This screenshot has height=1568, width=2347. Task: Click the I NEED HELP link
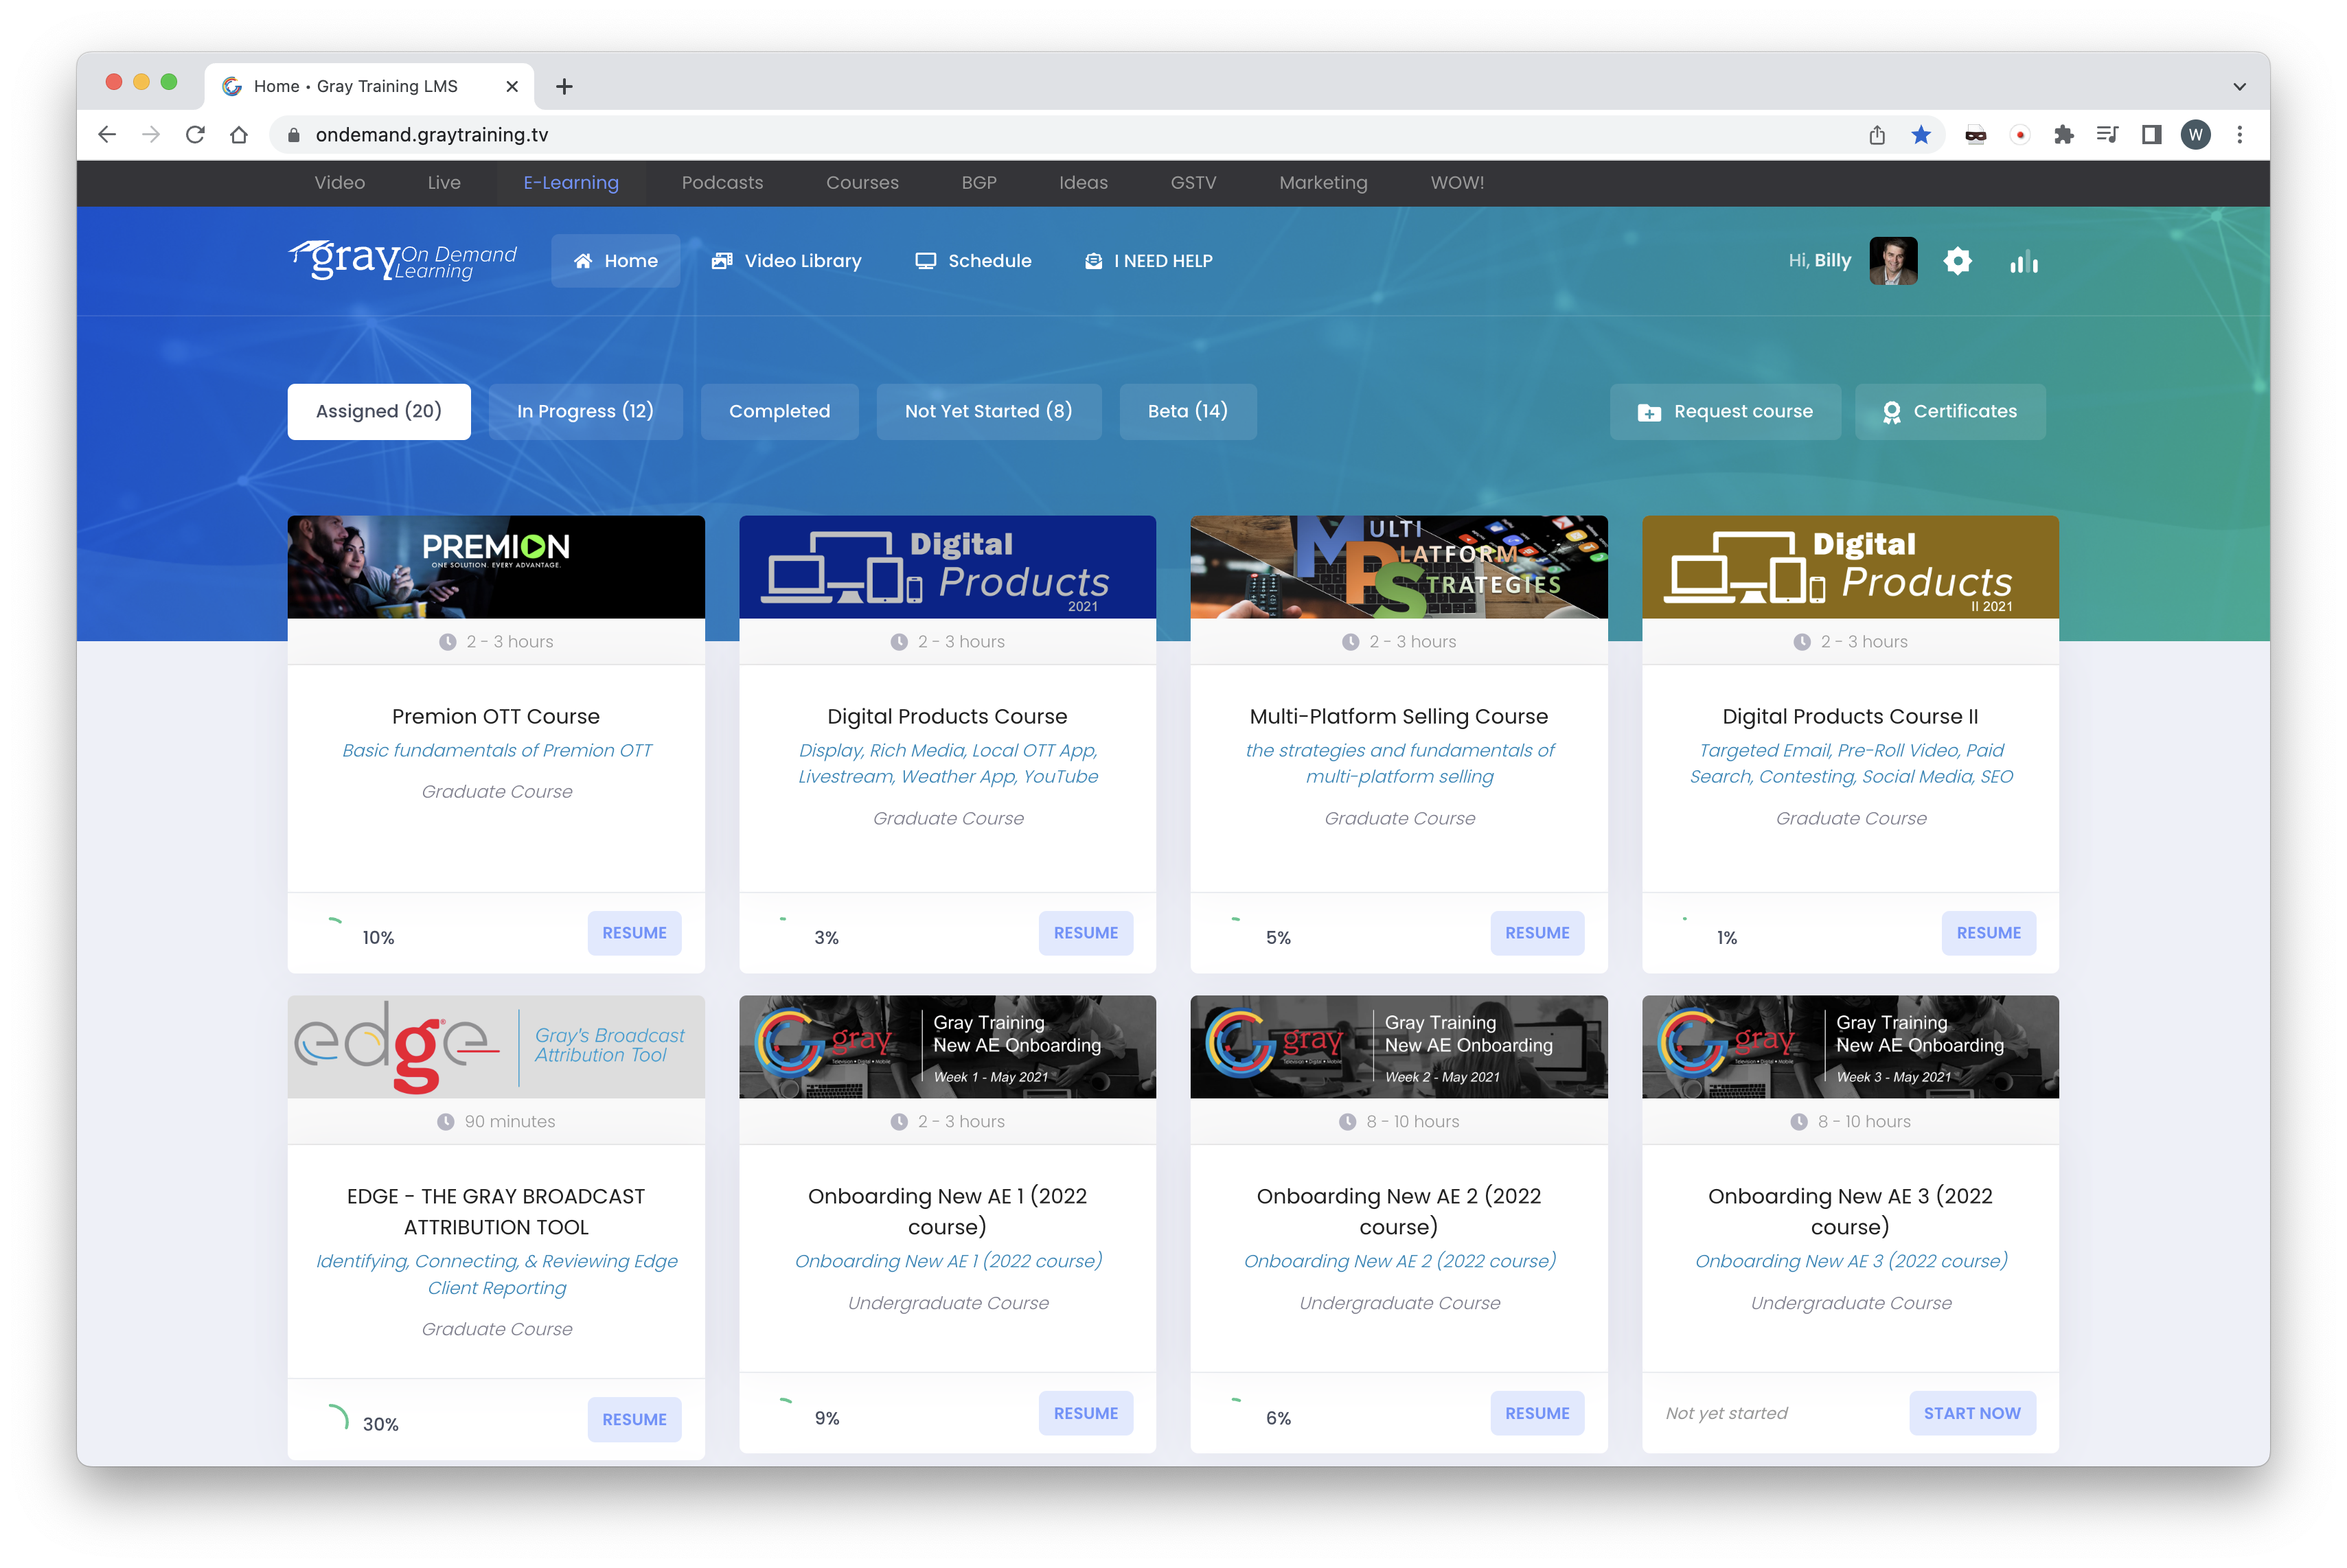[1149, 261]
